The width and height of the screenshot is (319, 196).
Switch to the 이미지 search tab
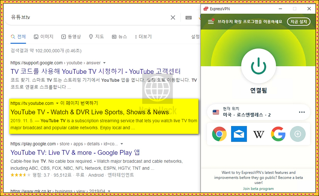44,37
